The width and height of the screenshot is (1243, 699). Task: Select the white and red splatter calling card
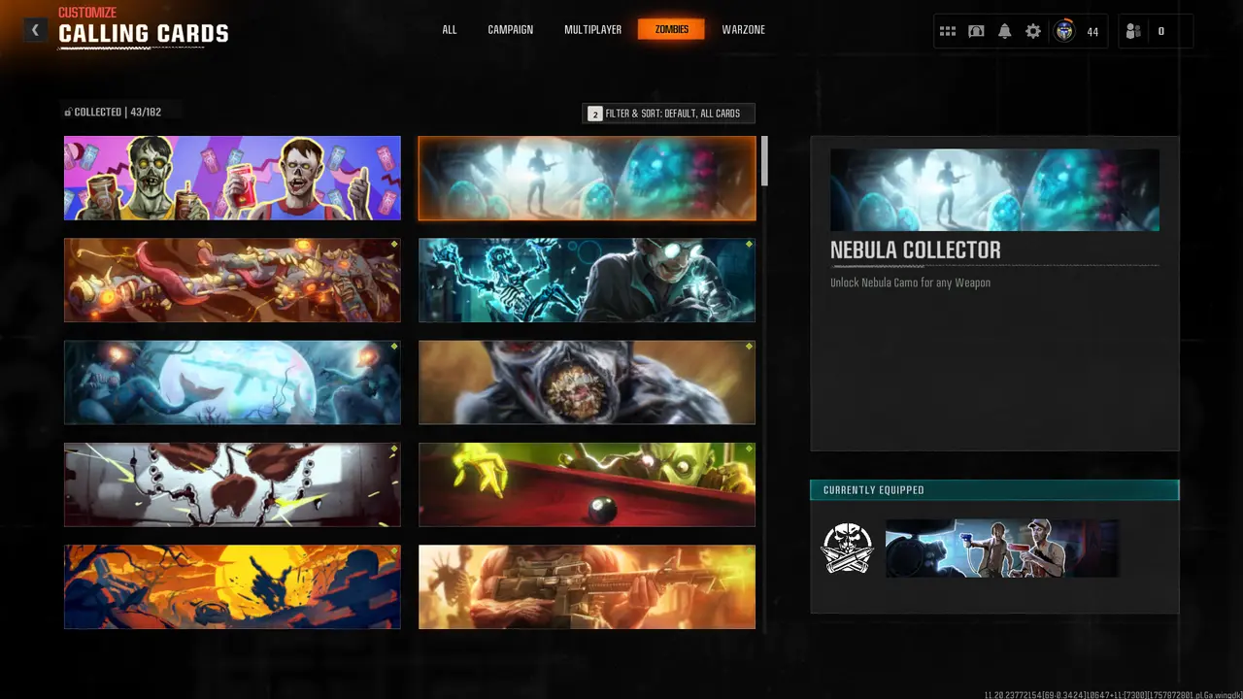[232, 484]
